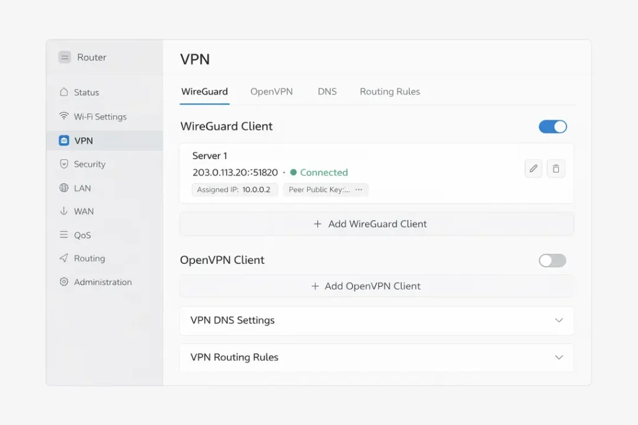Viewport: 638px width, 425px height.
Task: Enable the OpenVPN Client toggle
Action: [552, 260]
